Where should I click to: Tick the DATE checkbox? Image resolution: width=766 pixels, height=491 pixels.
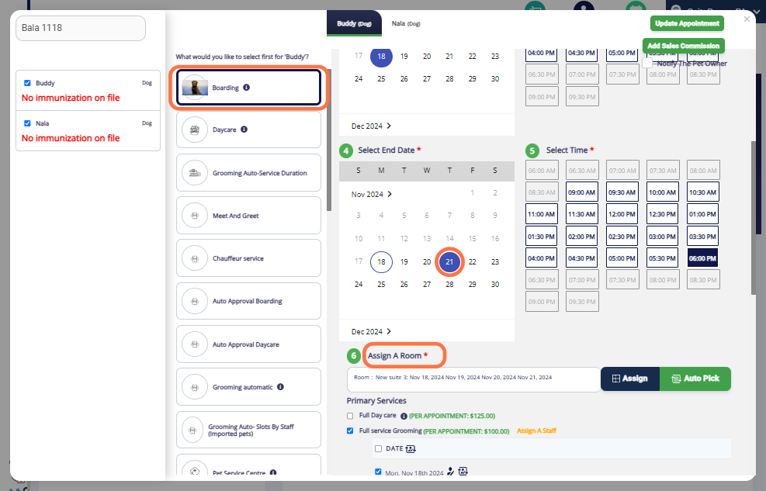tap(378, 448)
